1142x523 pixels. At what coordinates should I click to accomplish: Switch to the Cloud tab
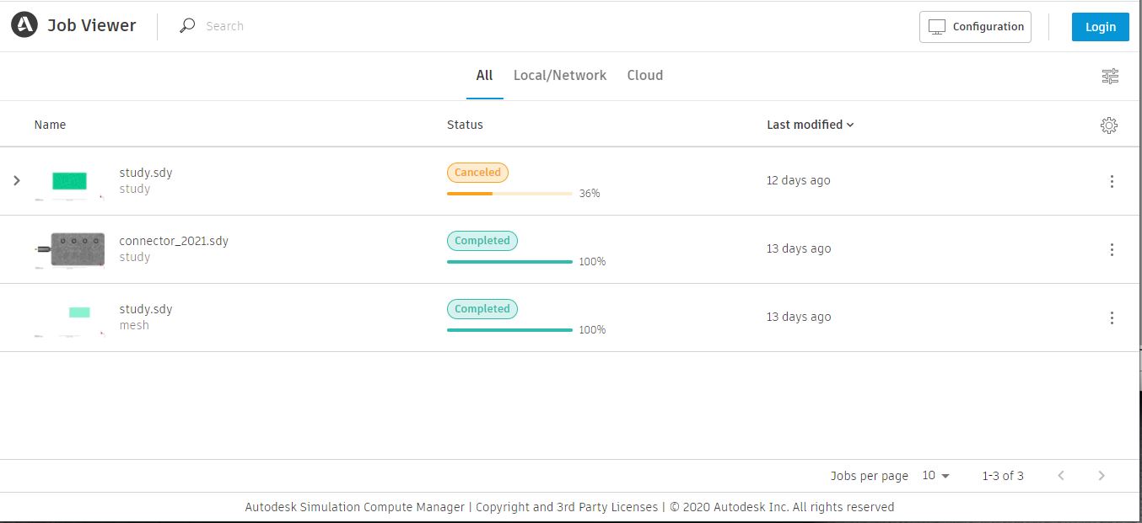click(x=644, y=75)
